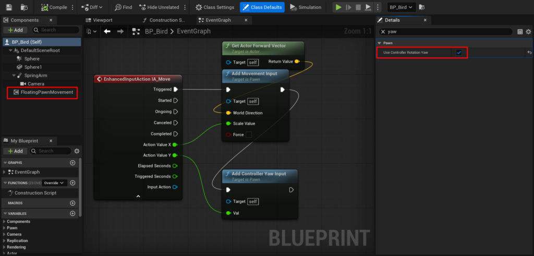Click the Class Defaults button
Image resolution: width=534 pixels, height=256 pixels.
[x=262, y=7]
